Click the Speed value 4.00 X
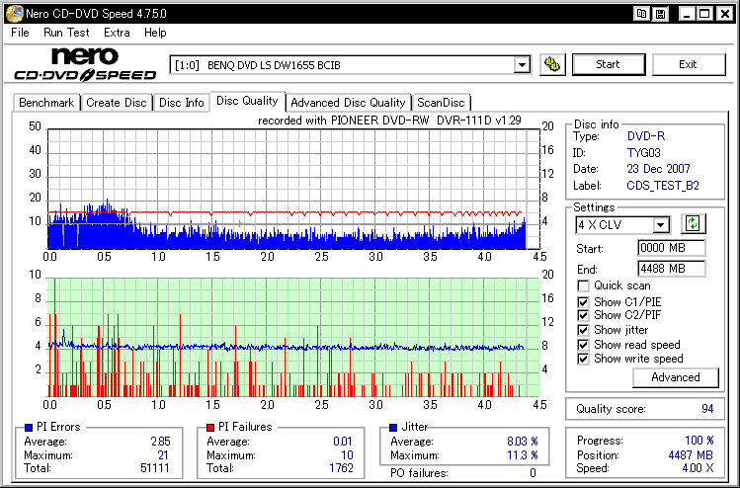Image resolution: width=740 pixels, height=488 pixels. coord(698,468)
